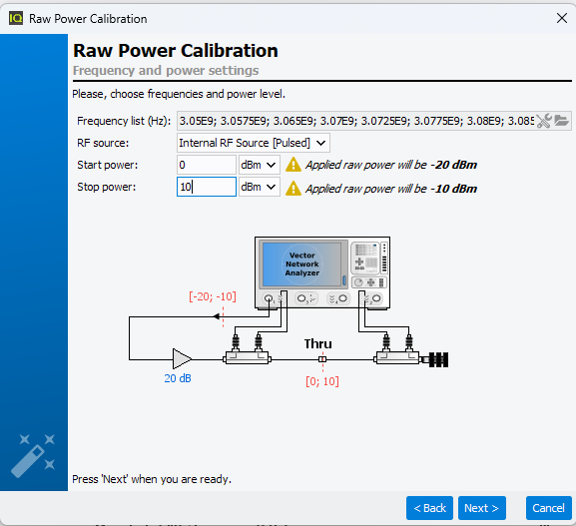Close the Raw Power Calibration dialog
The width and height of the screenshot is (576, 526).
coord(562,18)
